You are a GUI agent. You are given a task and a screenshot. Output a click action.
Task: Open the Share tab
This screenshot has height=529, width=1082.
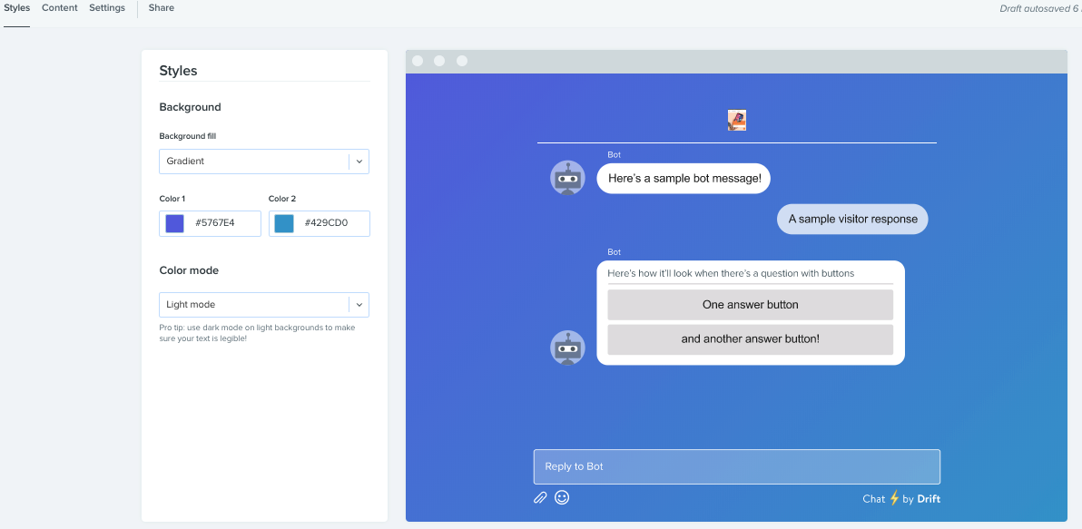162,8
